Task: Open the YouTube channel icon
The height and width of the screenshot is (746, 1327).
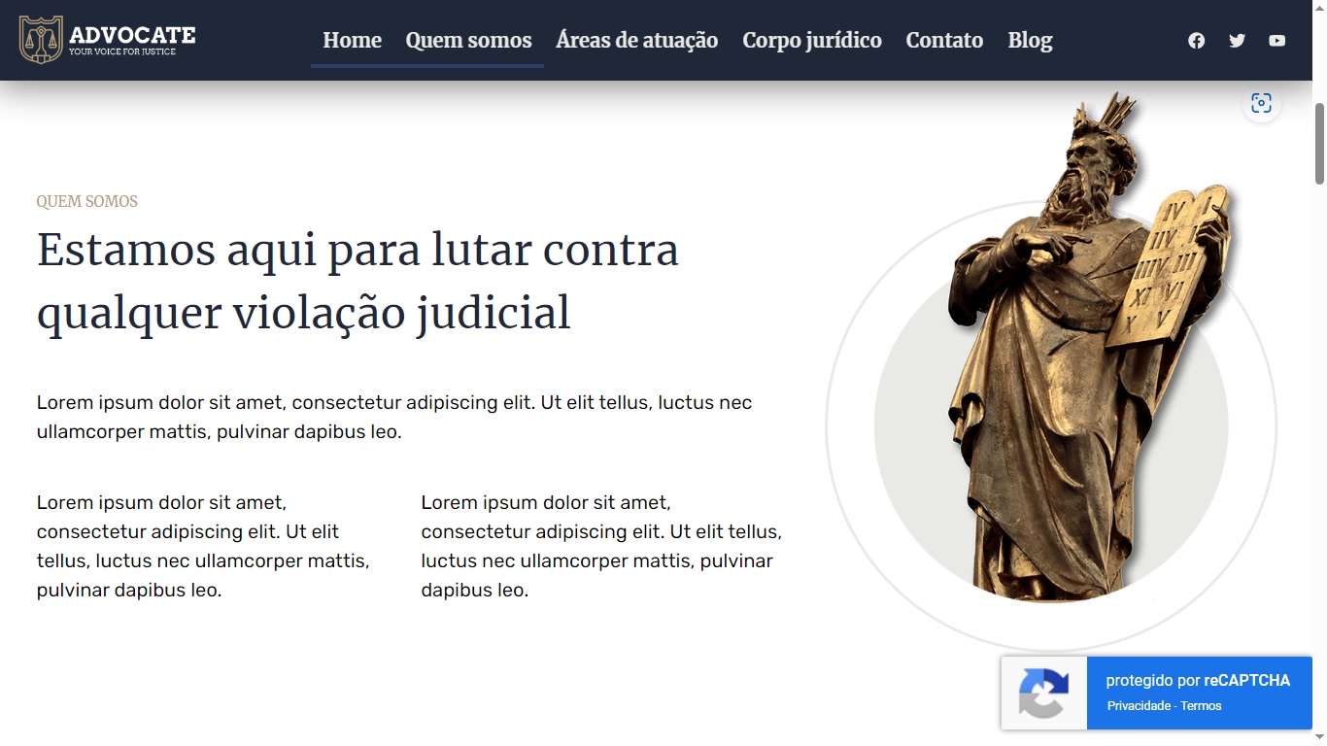Action: point(1276,41)
